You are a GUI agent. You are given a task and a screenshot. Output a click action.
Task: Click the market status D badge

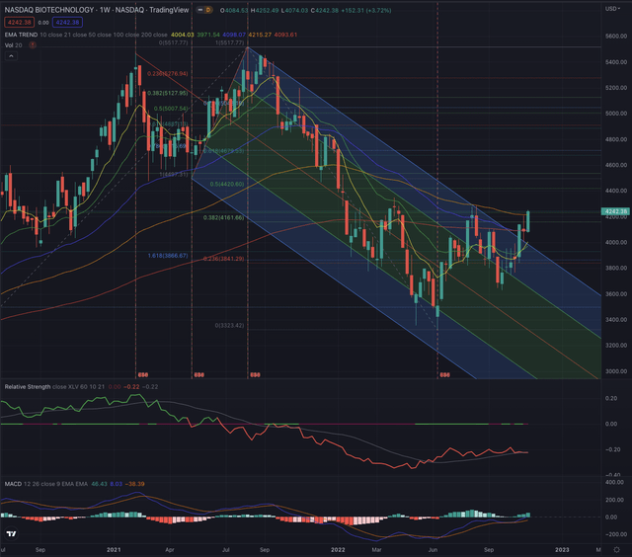(208, 10)
